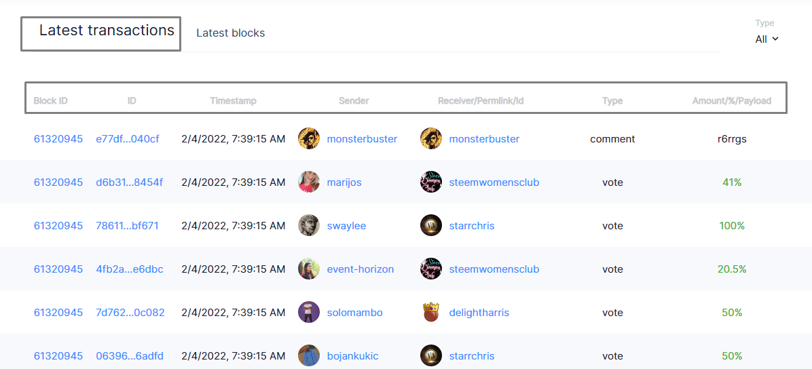Click delightharris receiver crown avatar
The height and width of the screenshot is (369, 812).
[x=431, y=313]
